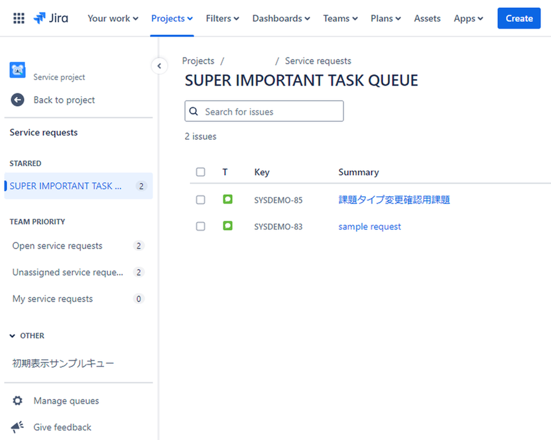This screenshot has height=440, width=551.
Task: Open the Plans dropdown menu
Action: click(x=386, y=19)
